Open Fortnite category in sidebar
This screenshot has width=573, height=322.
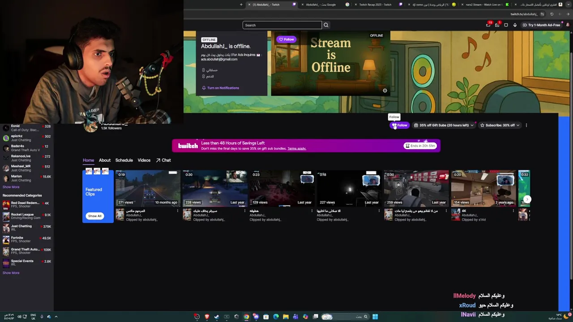coord(27,240)
